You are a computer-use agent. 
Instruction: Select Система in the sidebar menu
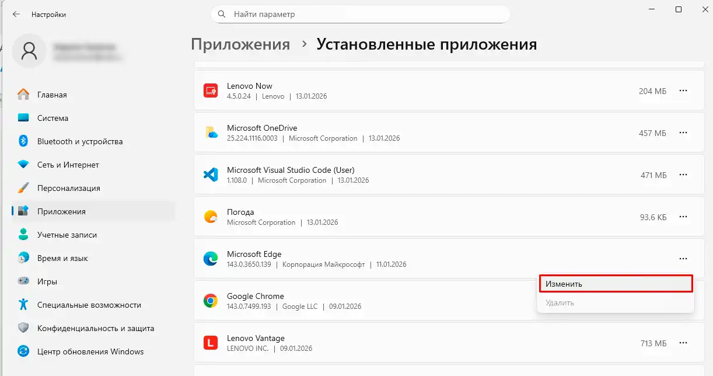pos(50,118)
